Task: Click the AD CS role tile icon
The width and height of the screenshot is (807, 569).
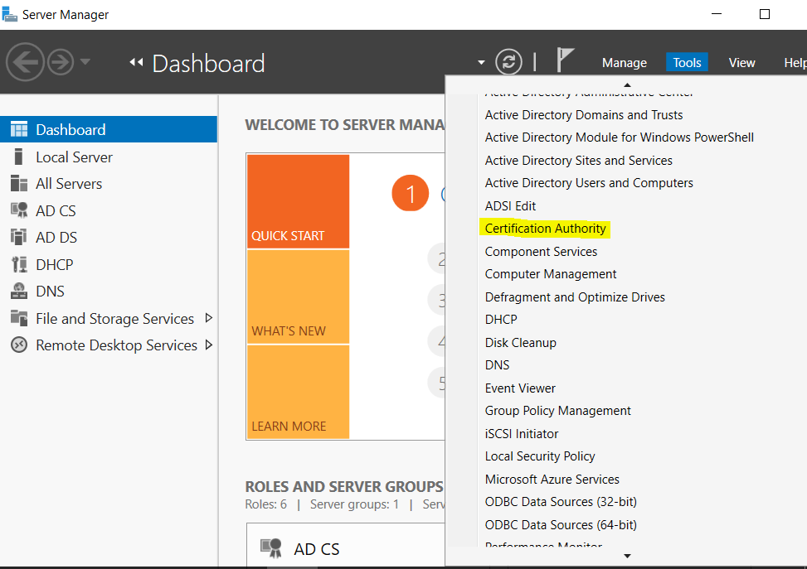Action: [270, 548]
